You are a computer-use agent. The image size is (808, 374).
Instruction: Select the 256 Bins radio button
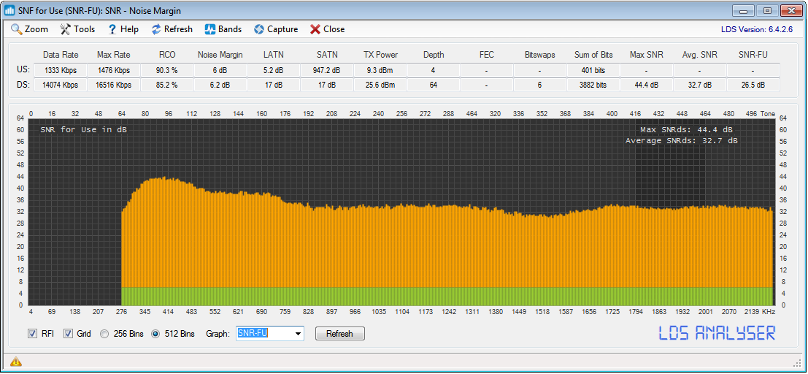click(x=104, y=334)
